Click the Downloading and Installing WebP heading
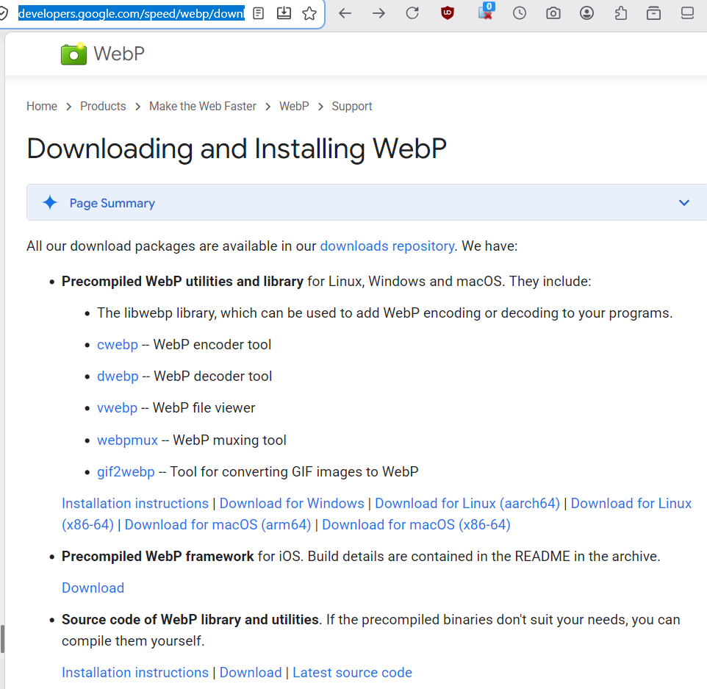707x689 pixels. 236,149
